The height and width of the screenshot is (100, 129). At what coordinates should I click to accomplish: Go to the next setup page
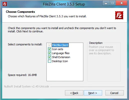pos(93,93)
